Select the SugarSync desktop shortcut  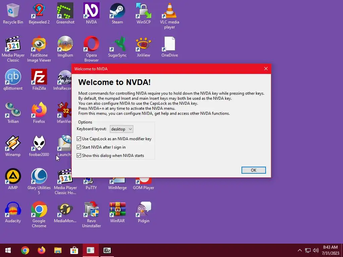click(117, 47)
